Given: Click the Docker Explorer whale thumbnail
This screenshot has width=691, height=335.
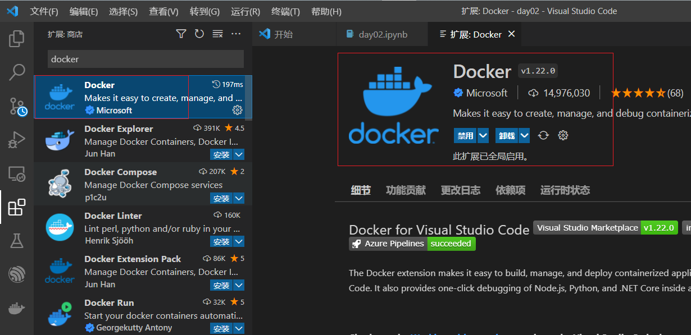Looking at the screenshot, I should [x=60, y=141].
